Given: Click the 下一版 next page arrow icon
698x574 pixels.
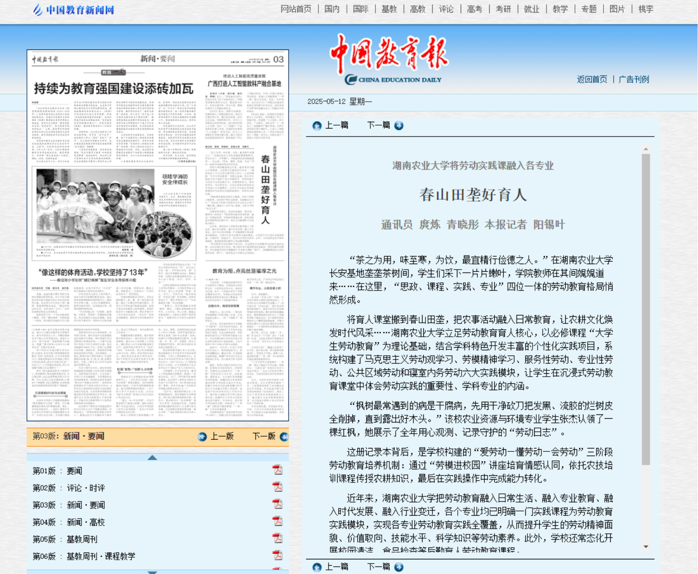Looking at the screenshot, I should coord(284,437).
